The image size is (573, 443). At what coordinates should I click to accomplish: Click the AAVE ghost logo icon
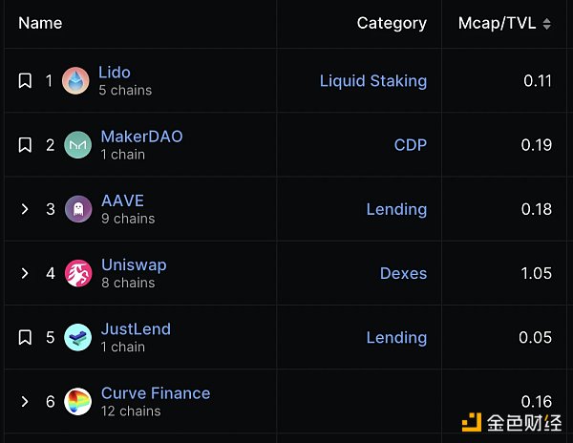pos(78,209)
